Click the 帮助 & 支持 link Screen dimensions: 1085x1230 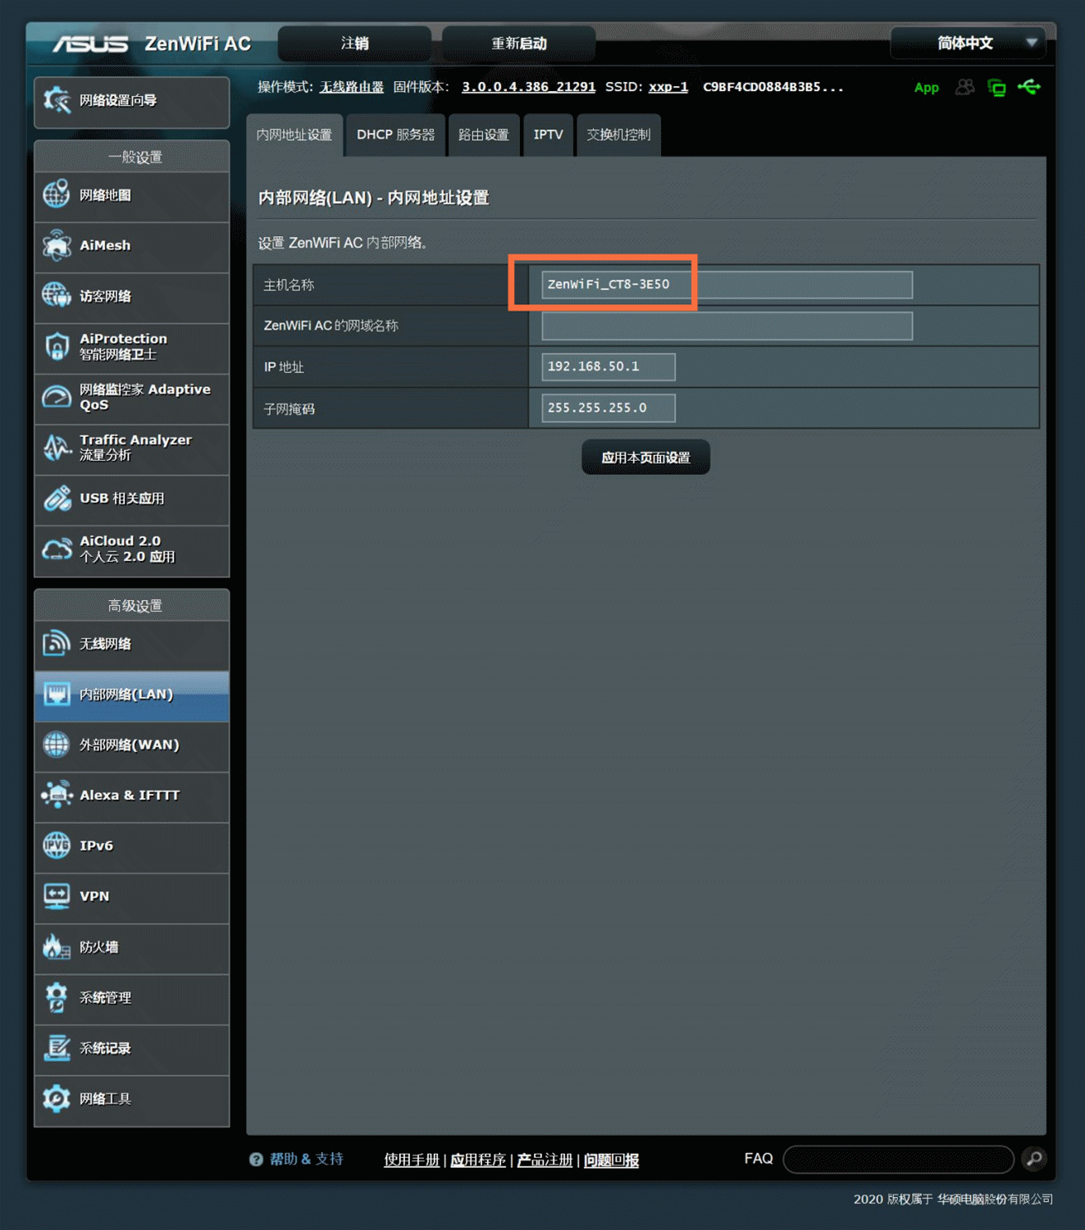click(307, 1159)
